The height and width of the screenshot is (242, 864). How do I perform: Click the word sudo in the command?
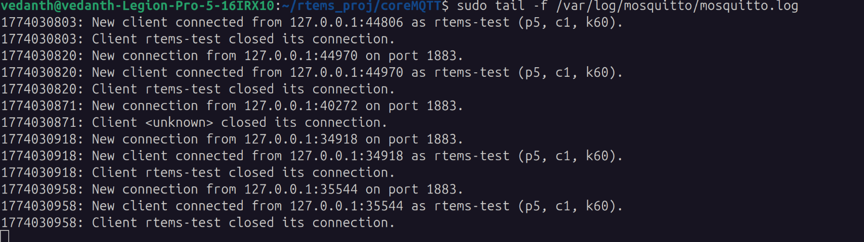coord(472,6)
